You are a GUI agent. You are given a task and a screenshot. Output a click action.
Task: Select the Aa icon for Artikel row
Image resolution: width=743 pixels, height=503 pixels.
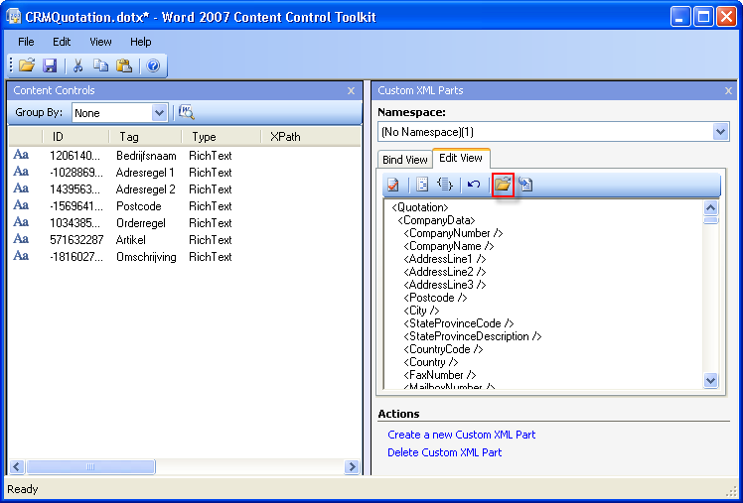(21, 238)
